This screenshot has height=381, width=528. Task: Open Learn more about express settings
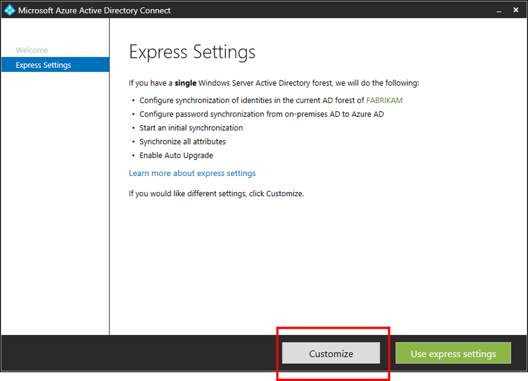pos(192,173)
